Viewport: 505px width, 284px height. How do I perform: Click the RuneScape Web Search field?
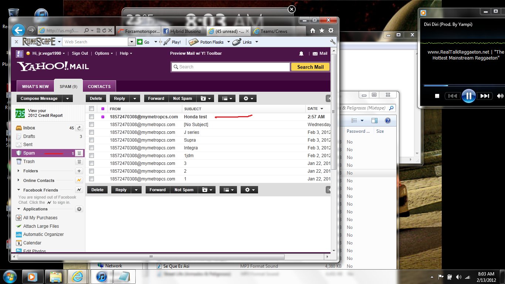point(95,42)
